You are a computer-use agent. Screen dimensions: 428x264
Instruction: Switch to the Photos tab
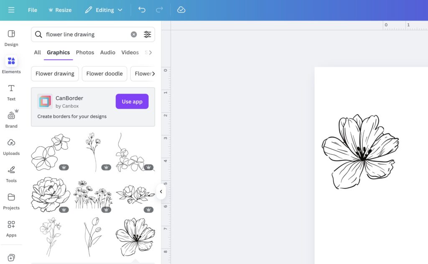[85, 52]
